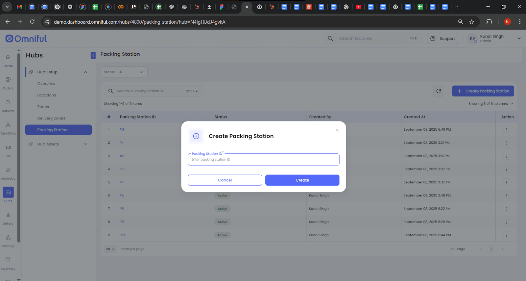
Task: Open the Orders section in sidebar
Action: [x=8, y=83]
